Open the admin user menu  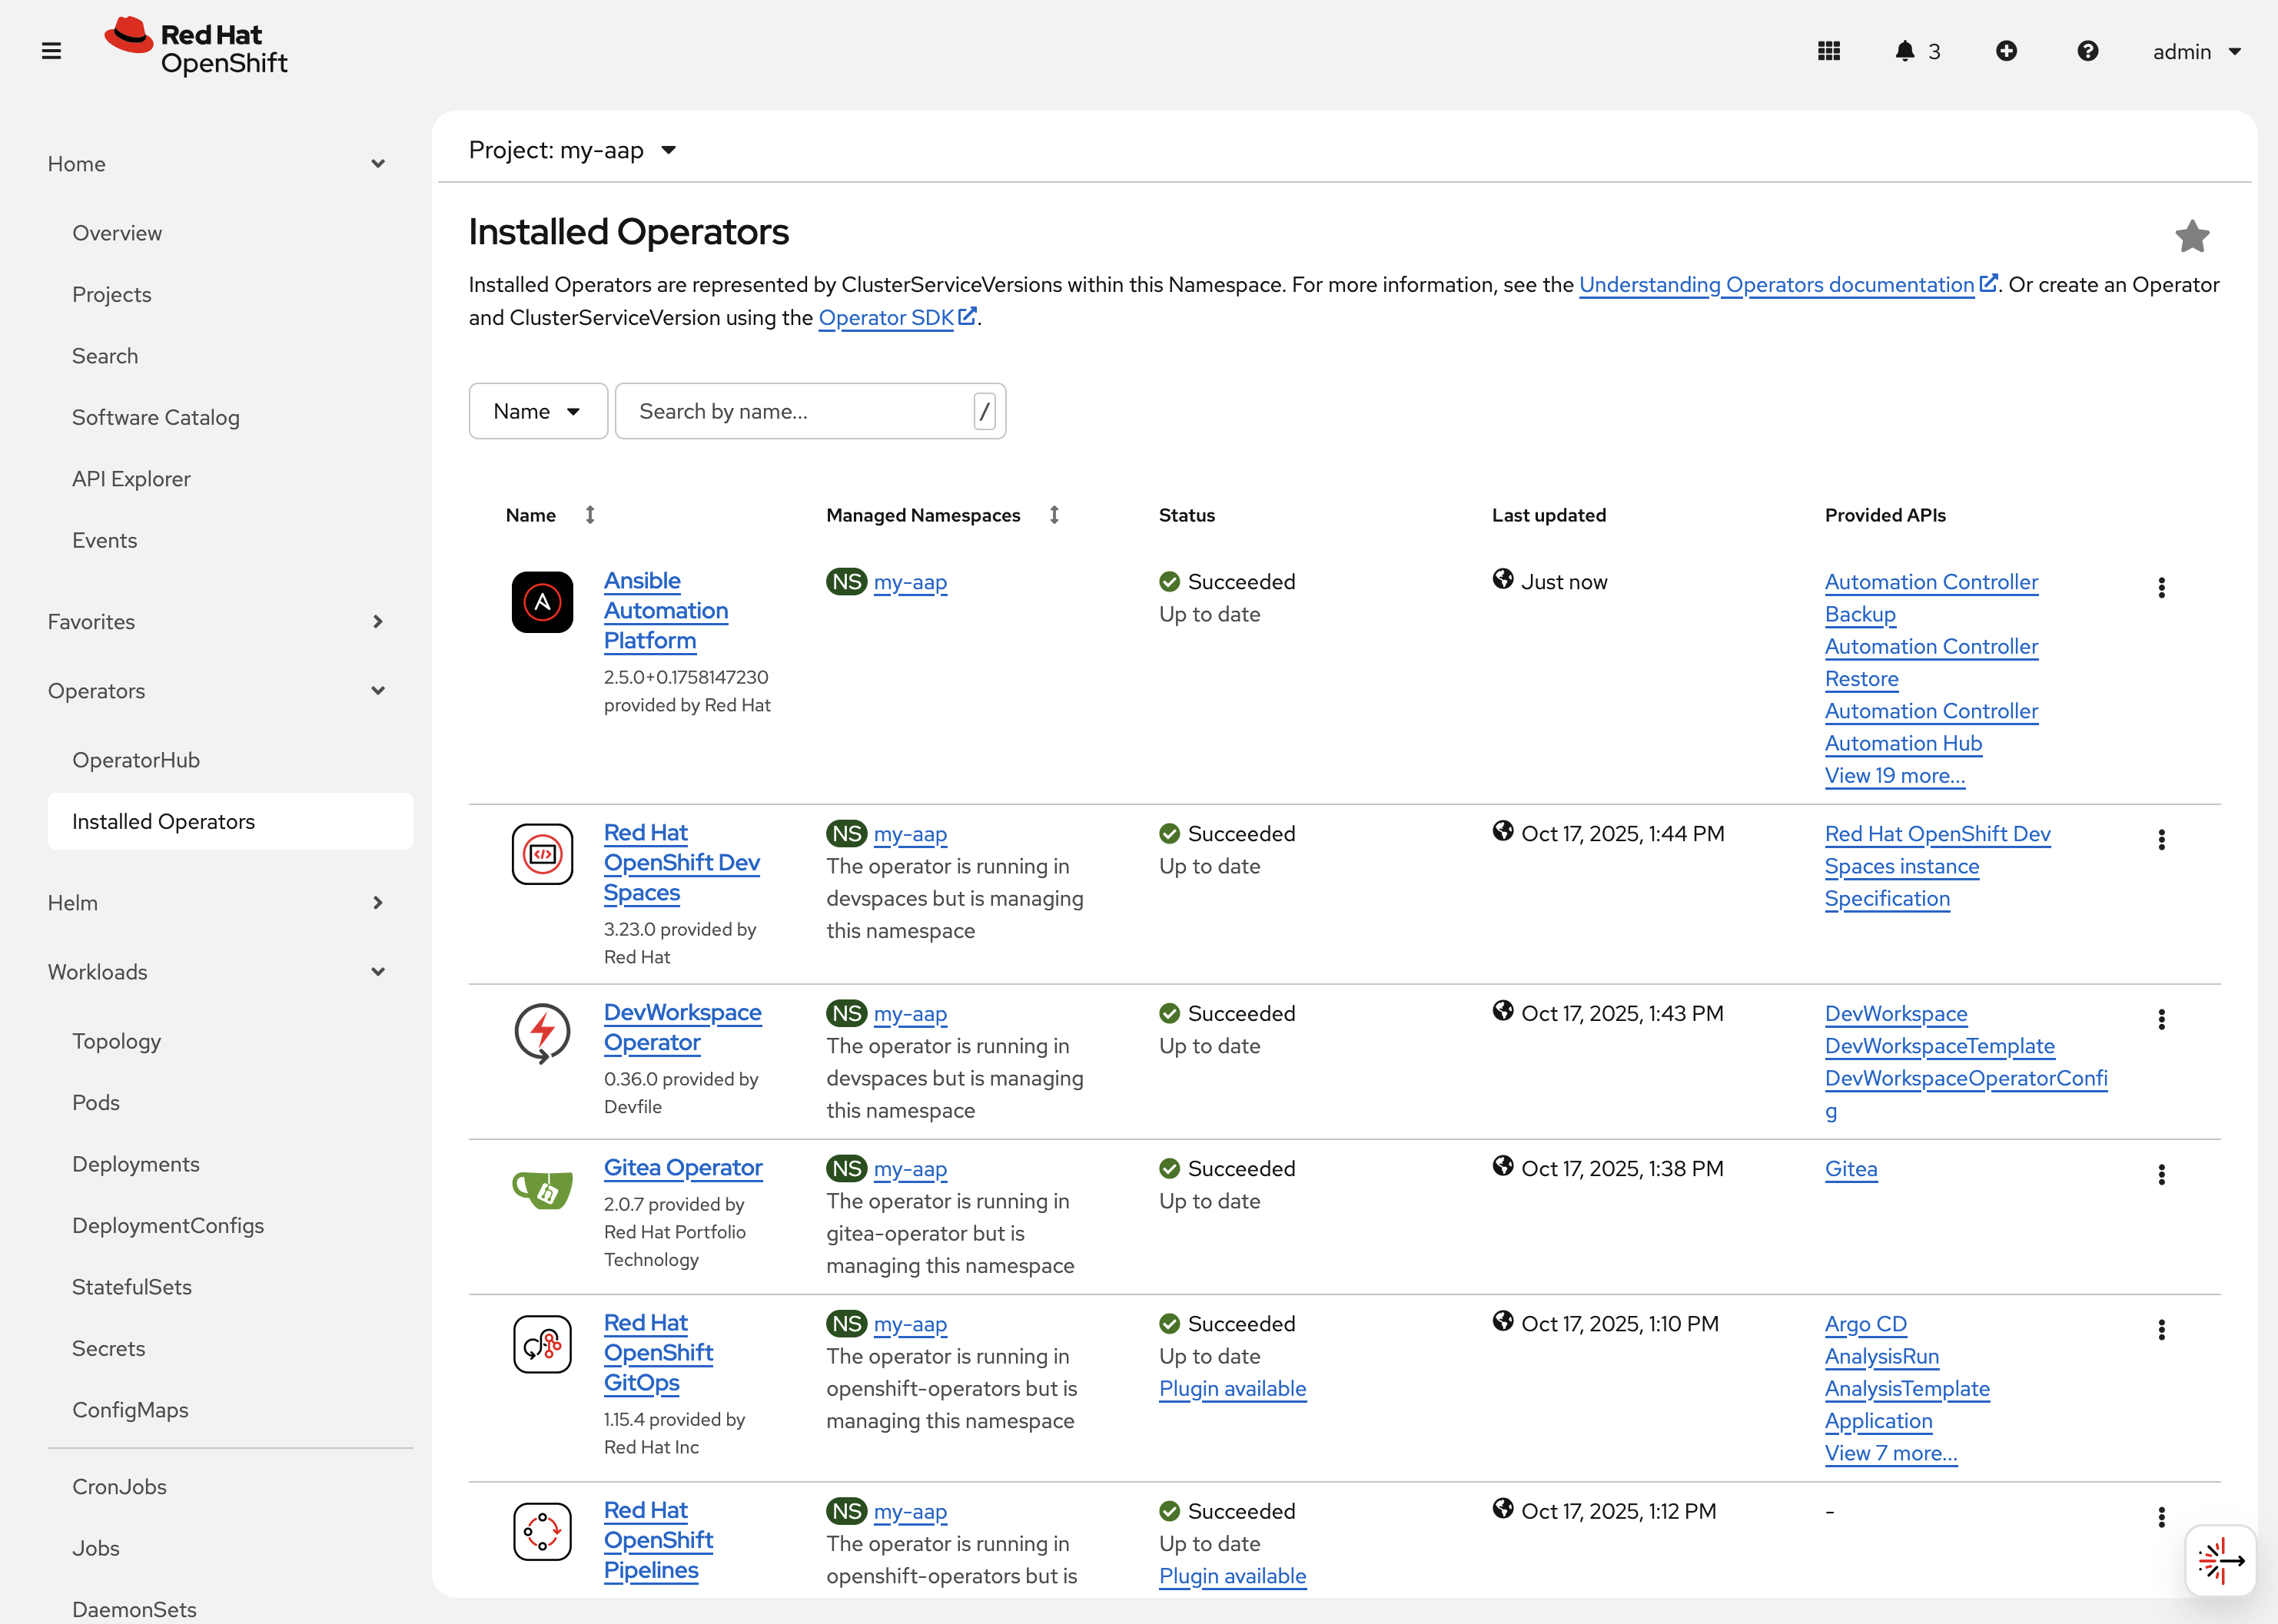[2196, 52]
